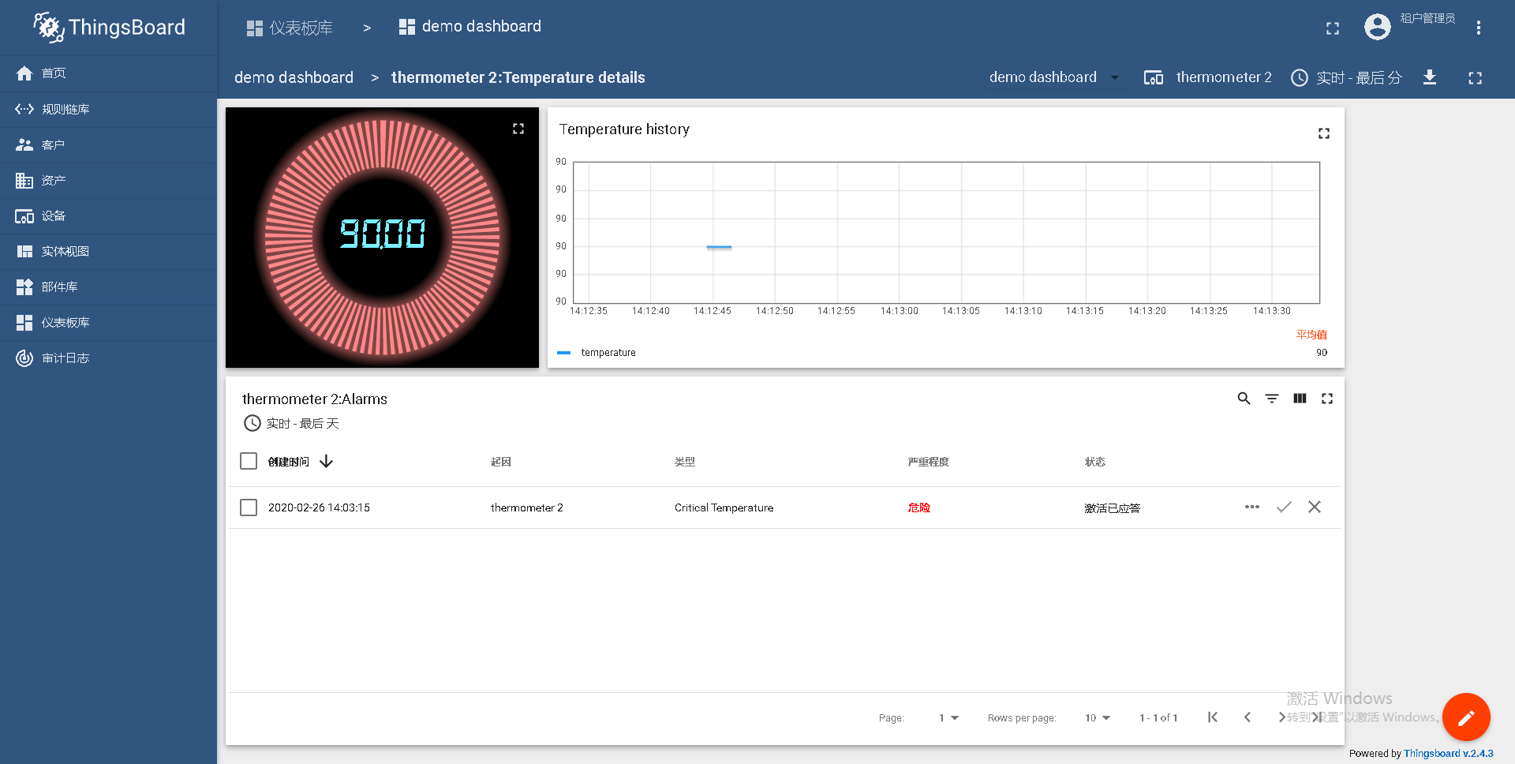Go to previous alarms page
Viewport: 1515px width, 764px height.
[1248, 717]
